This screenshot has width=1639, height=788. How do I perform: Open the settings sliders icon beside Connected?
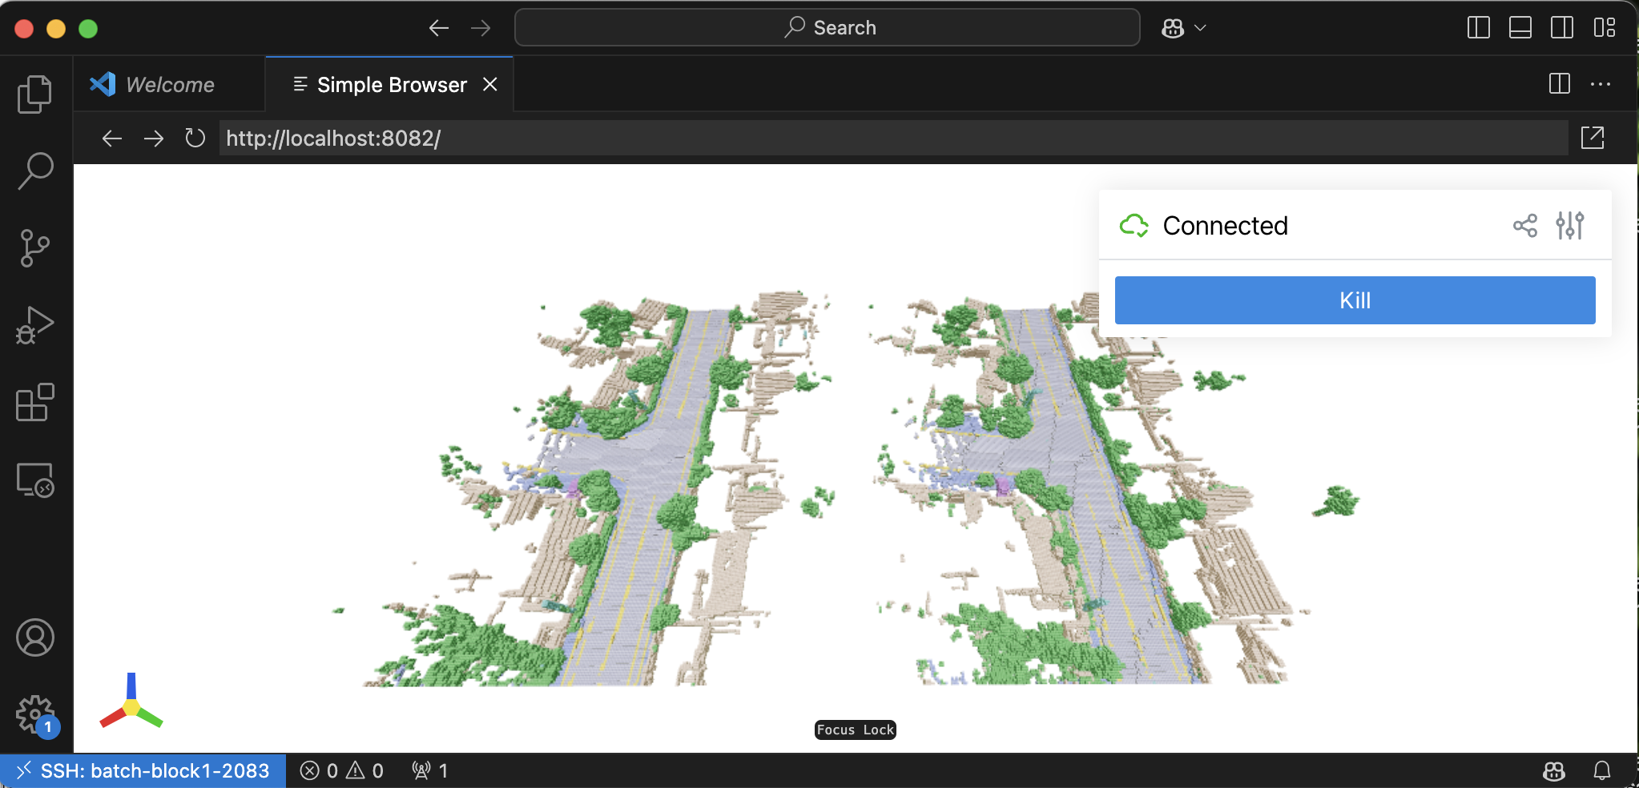click(1570, 226)
